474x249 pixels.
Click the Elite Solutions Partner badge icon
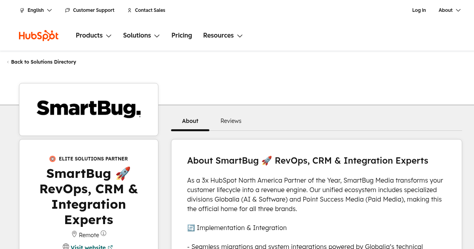pyautogui.click(x=53, y=159)
